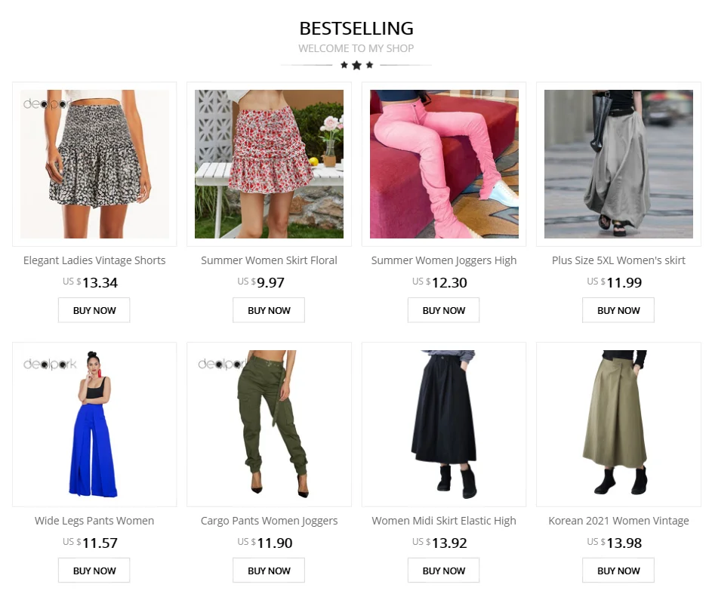View the pink joggers product image
Screen dimensions: 712x606
click(x=444, y=164)
